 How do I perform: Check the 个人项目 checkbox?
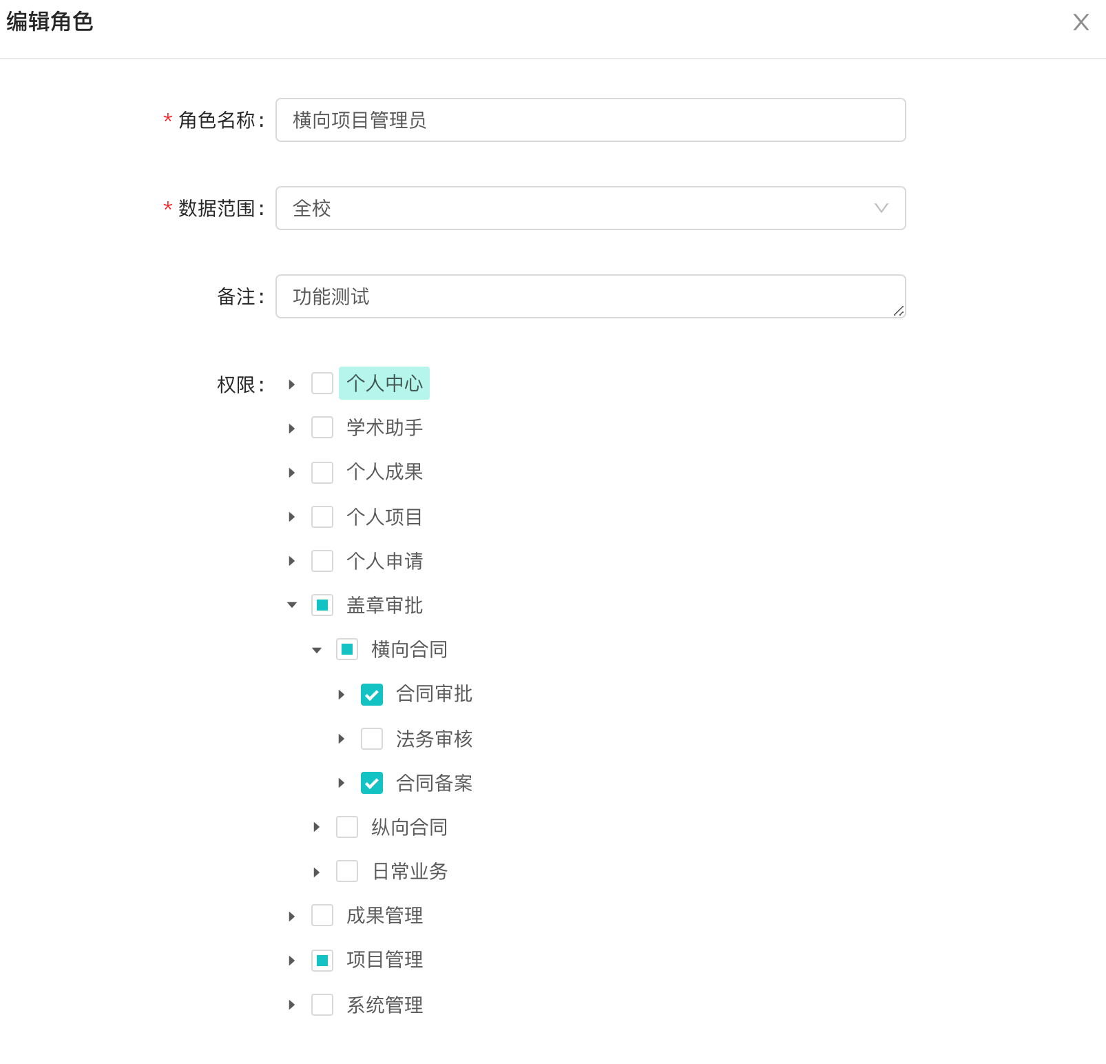322,517
